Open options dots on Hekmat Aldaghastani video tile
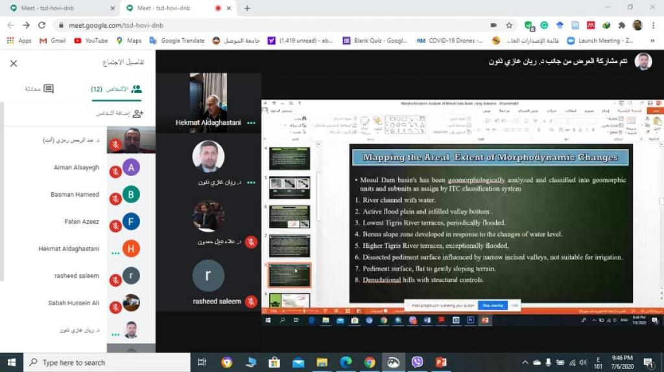 point(251,122)
